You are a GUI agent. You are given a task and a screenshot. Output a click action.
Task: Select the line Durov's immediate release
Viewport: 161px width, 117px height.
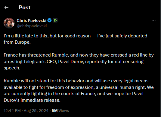32,100
